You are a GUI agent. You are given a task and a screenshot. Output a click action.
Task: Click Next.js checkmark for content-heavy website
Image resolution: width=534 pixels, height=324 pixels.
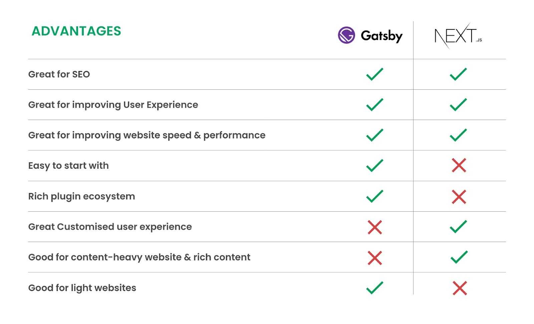coord(459,257)
